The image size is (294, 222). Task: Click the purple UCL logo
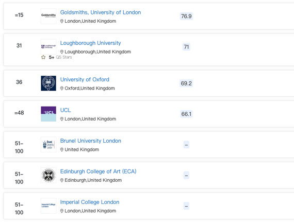click(x=48, y=114)
